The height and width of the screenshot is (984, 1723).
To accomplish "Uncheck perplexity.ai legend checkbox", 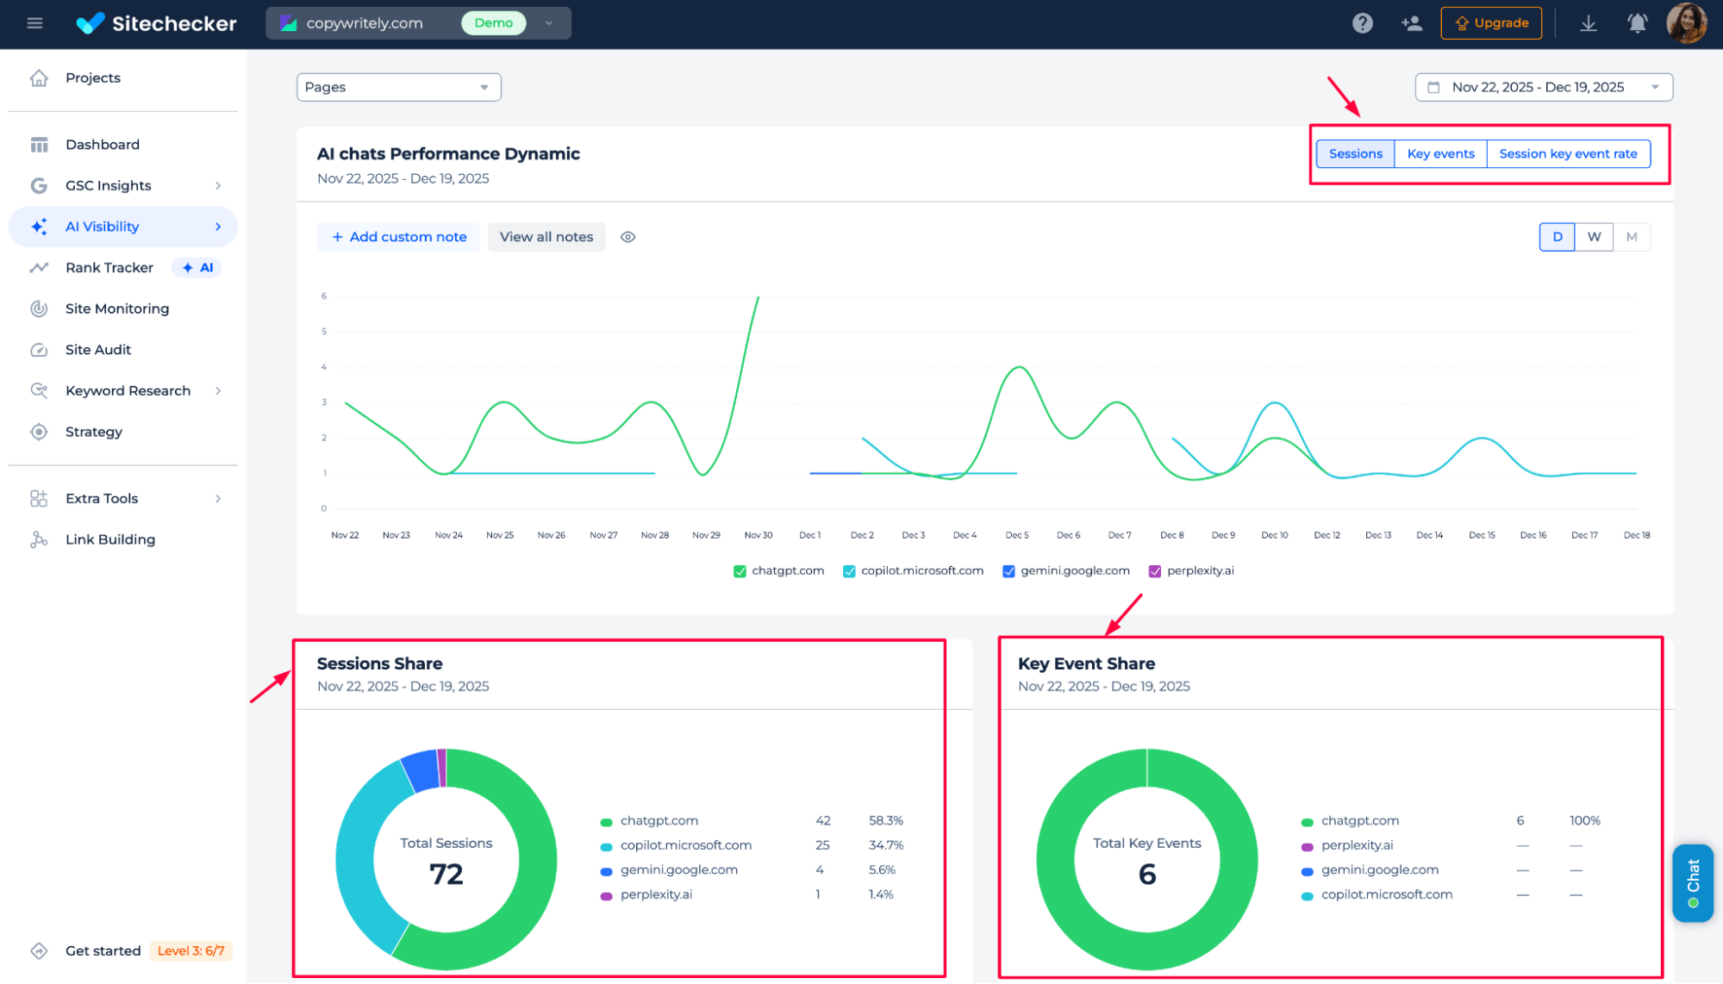I will click(x=1155, y=571).
